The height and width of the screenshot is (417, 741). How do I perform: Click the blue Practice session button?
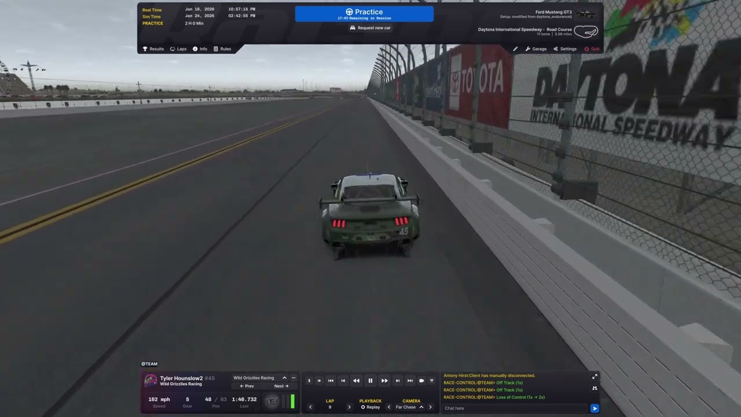point(364,14)
